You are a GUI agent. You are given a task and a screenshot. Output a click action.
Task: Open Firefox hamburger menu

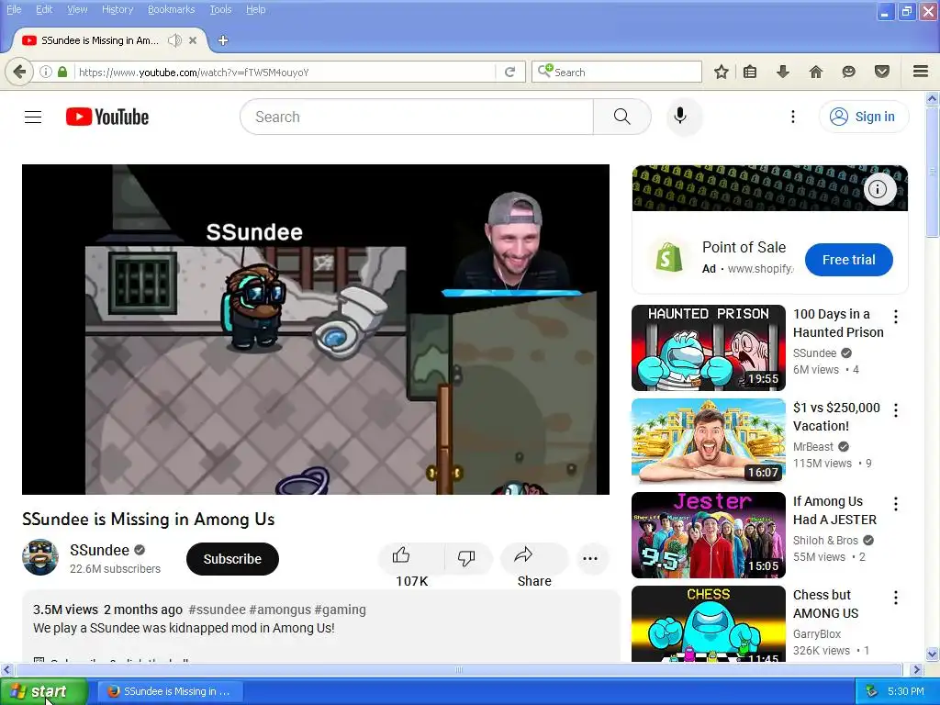921,72
